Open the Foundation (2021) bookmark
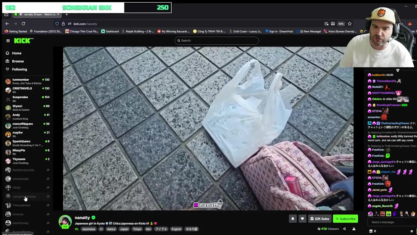Image resolution: width=417 pixels, height=235 pixels. pos(46,31)
